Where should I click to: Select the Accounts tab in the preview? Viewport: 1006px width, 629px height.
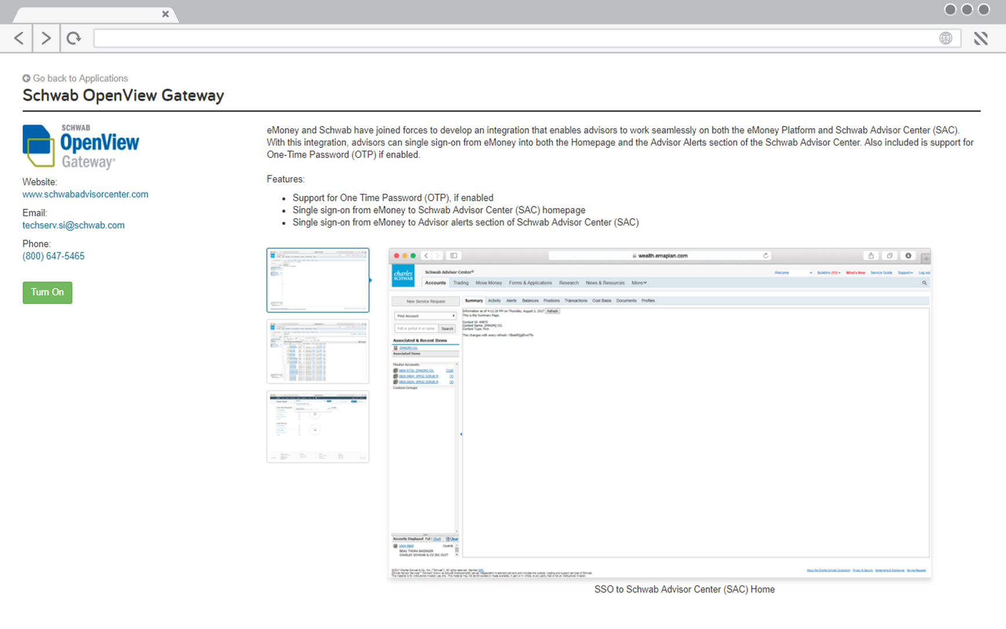click(435, 283)
